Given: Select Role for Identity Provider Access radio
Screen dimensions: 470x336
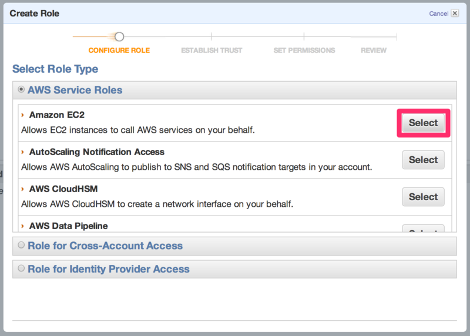Looking at the screenshot, I should point(21,268).
